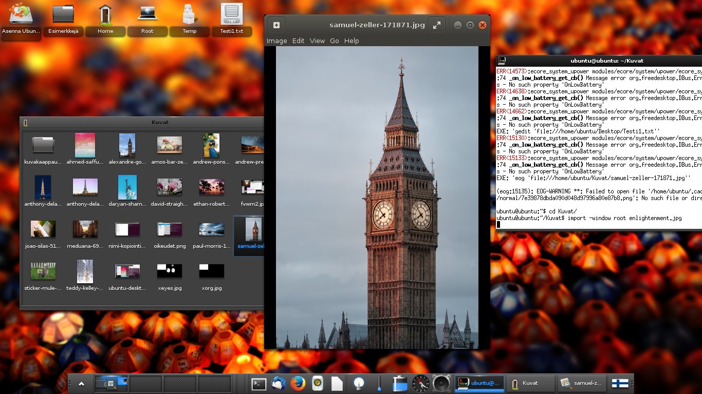The image size is (702, 394).
Task: Open the View menu in image viewer
Action: point(317,41)
